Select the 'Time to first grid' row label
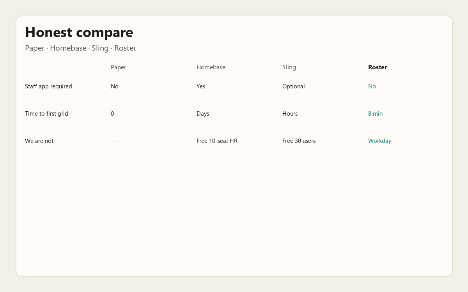 [x=46, y=114]
